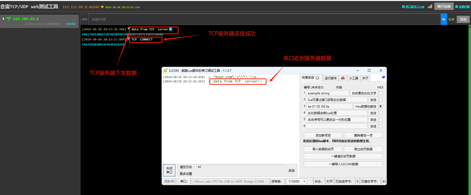Screen dimensions: 471x195
Task: Click the green scroll-up arrow of web log
Action: (469, 27)
